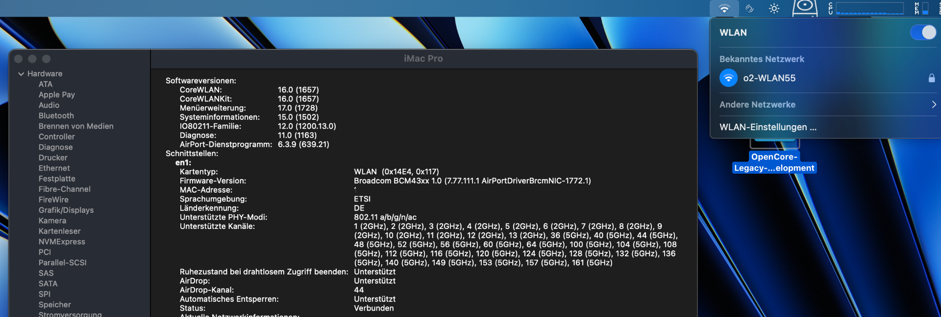Select Festplatte in the sidebar
941x317 pixels.
click(57, 179)
